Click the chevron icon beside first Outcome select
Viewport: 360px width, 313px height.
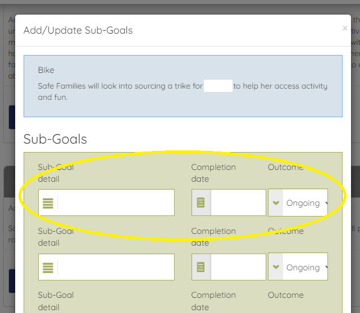coord(276,203)
